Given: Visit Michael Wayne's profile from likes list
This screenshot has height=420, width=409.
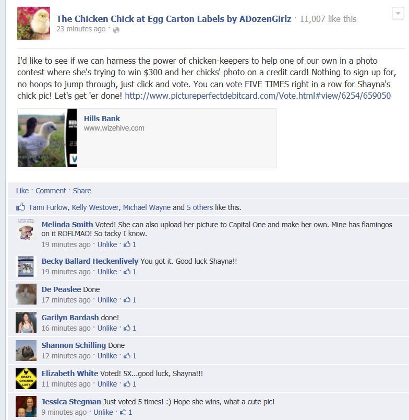Looking at the screenshot, I should (147, 207).
